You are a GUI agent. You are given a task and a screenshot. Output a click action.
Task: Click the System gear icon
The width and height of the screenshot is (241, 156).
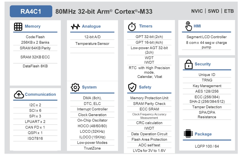click(75, 87)
